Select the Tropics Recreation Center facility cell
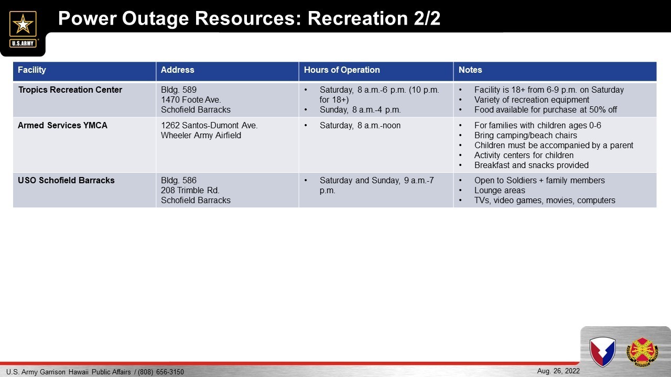The width and height of the screenshot is (671, 377). click(70, 90)
